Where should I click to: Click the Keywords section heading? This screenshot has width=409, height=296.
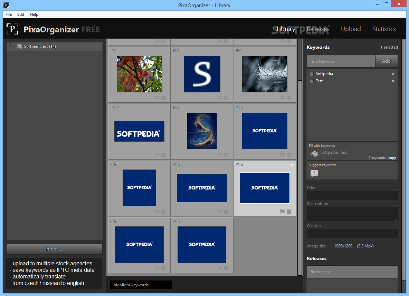(318, 47)
